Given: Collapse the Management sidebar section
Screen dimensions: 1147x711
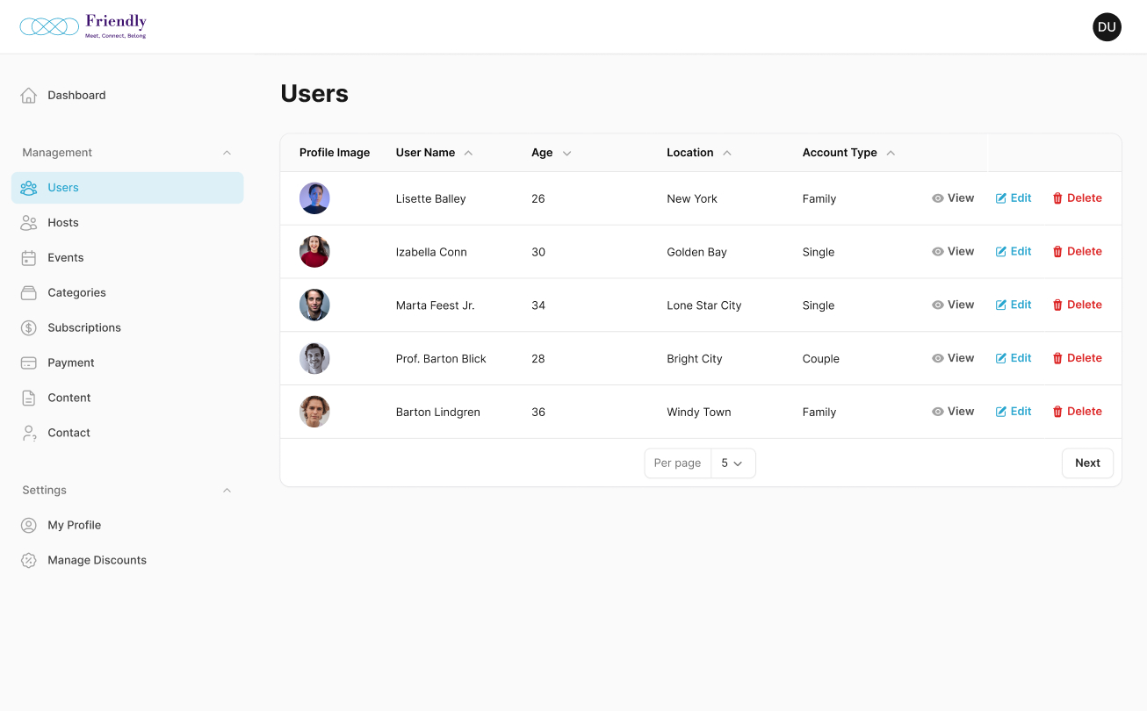Looking at the screenshot, I should [x=227, y=153].
